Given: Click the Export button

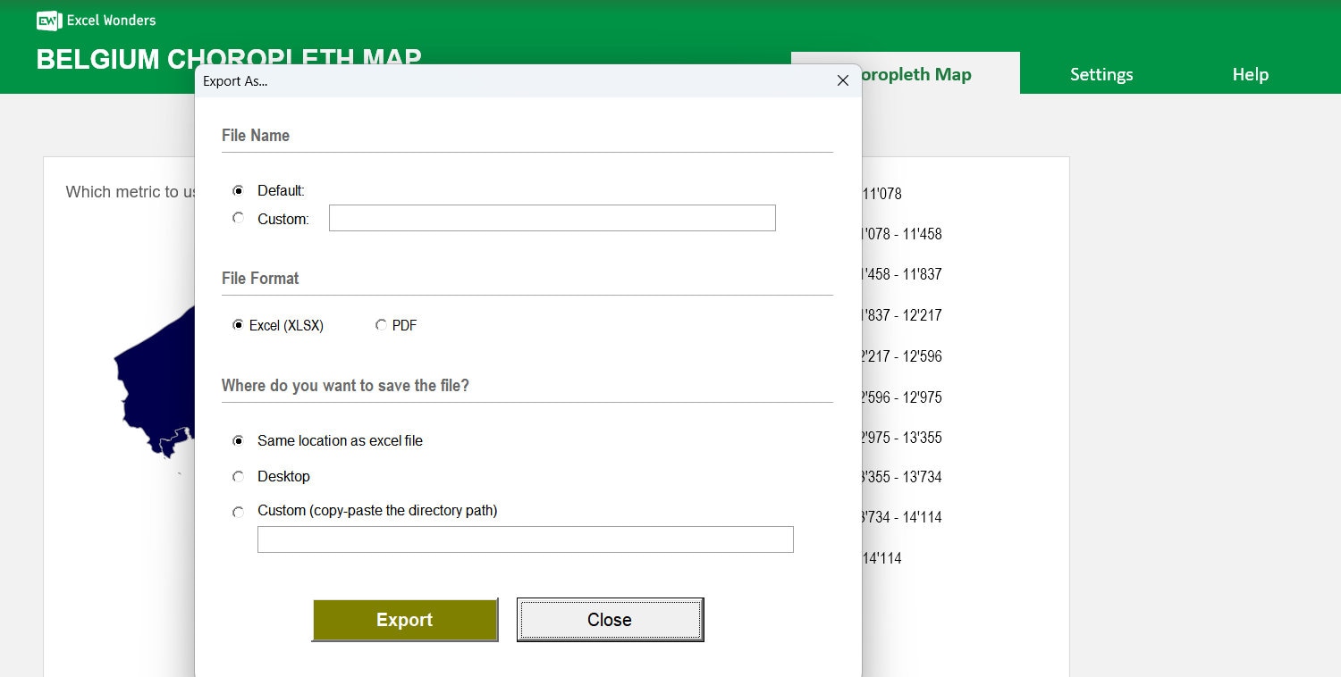Looking at the screenshot, I should [x=404, y=620].
